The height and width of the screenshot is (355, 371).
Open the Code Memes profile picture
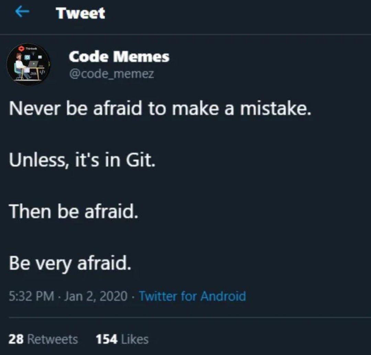[29, 64]
